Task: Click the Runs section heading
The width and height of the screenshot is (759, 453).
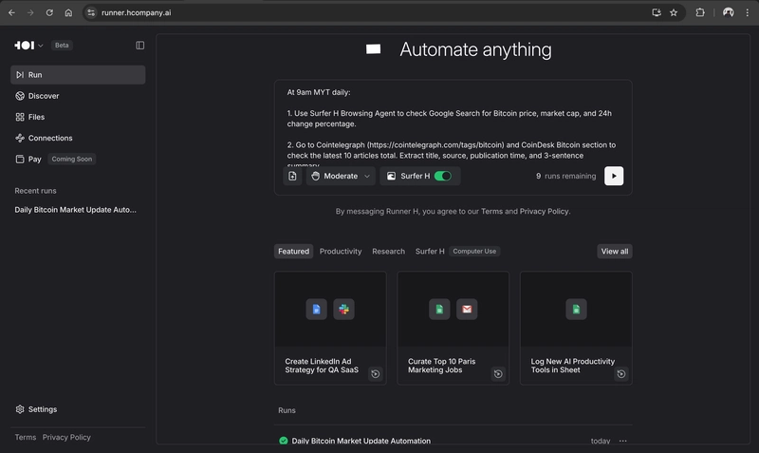Action: click(x=287, y=410)
